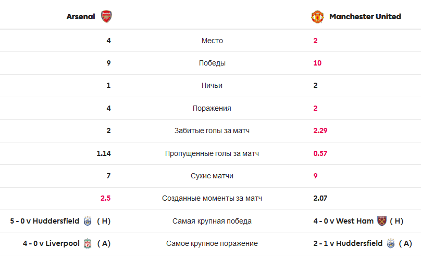Viewport: 421px width, 261px height.
Task: Click the 'Созданные моменты за матч' label
Action: (212, 198)
